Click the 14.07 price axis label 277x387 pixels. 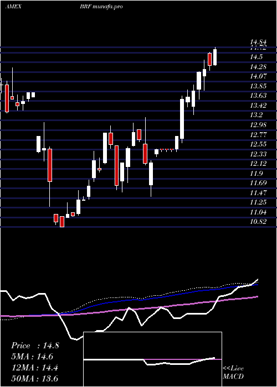(259, 76)
